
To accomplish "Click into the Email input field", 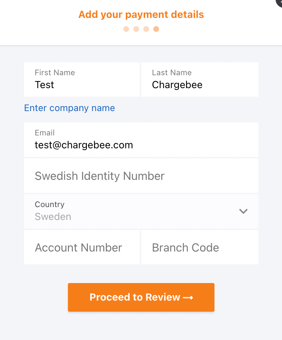I will coord(141,145).
